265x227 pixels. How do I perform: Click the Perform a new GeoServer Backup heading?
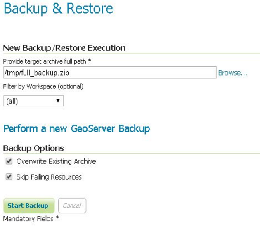coord(76,129)
